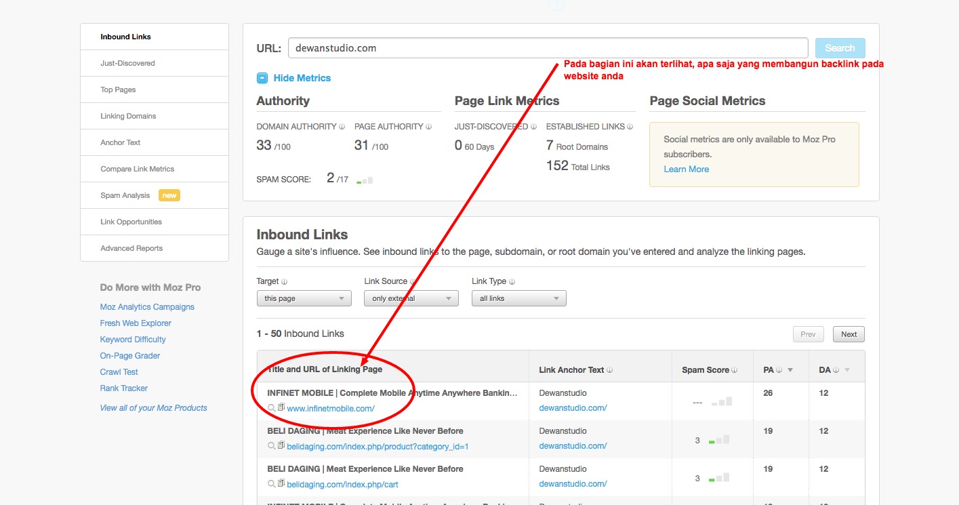959x505 pixels.
Task: Click page icon beside product?category_id=1 URL
Action: click(x=281, y=446)
